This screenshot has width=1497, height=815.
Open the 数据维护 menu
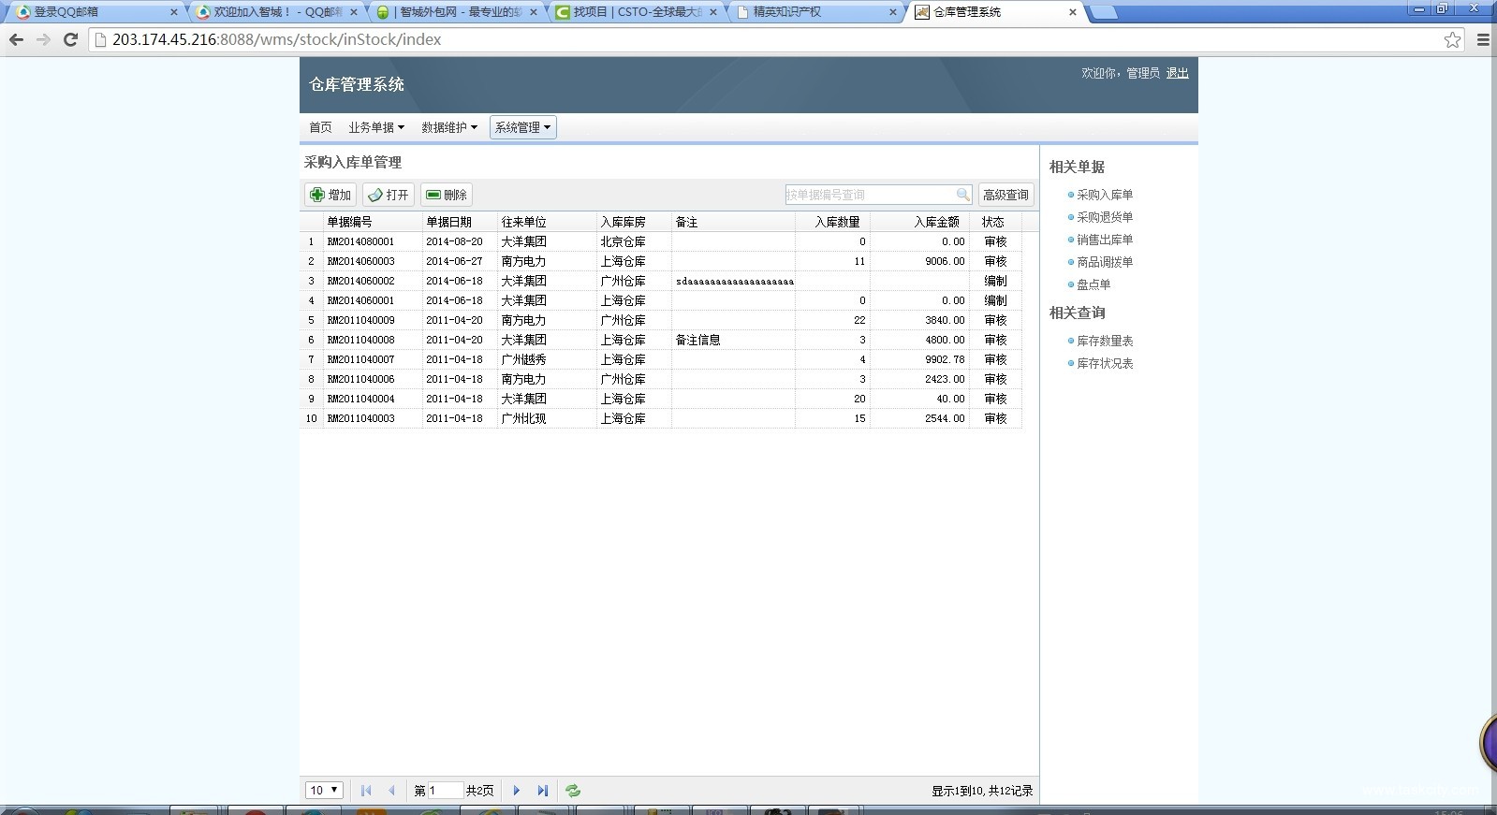pyautogui.click(x=449, y=127)
